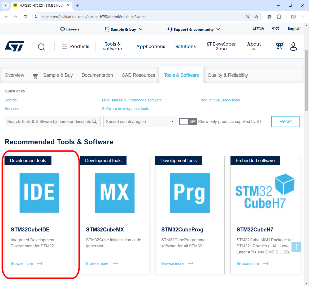Switch to the Documentation tab
The height and width of the screenshot is (286, 309).
pos(97,75)
